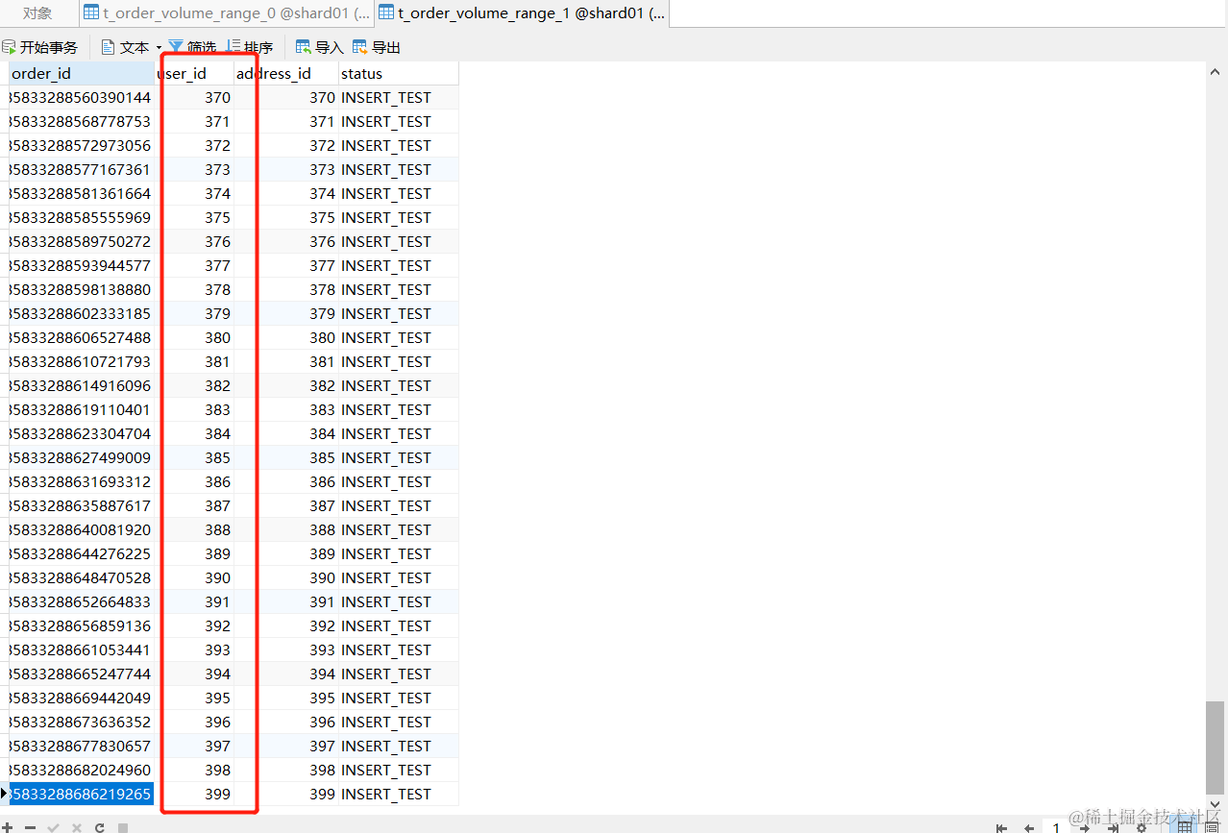Click the vertical scrollbar thumb
This screenshot has width=1228, height=833.
[x=1216, y=747]
